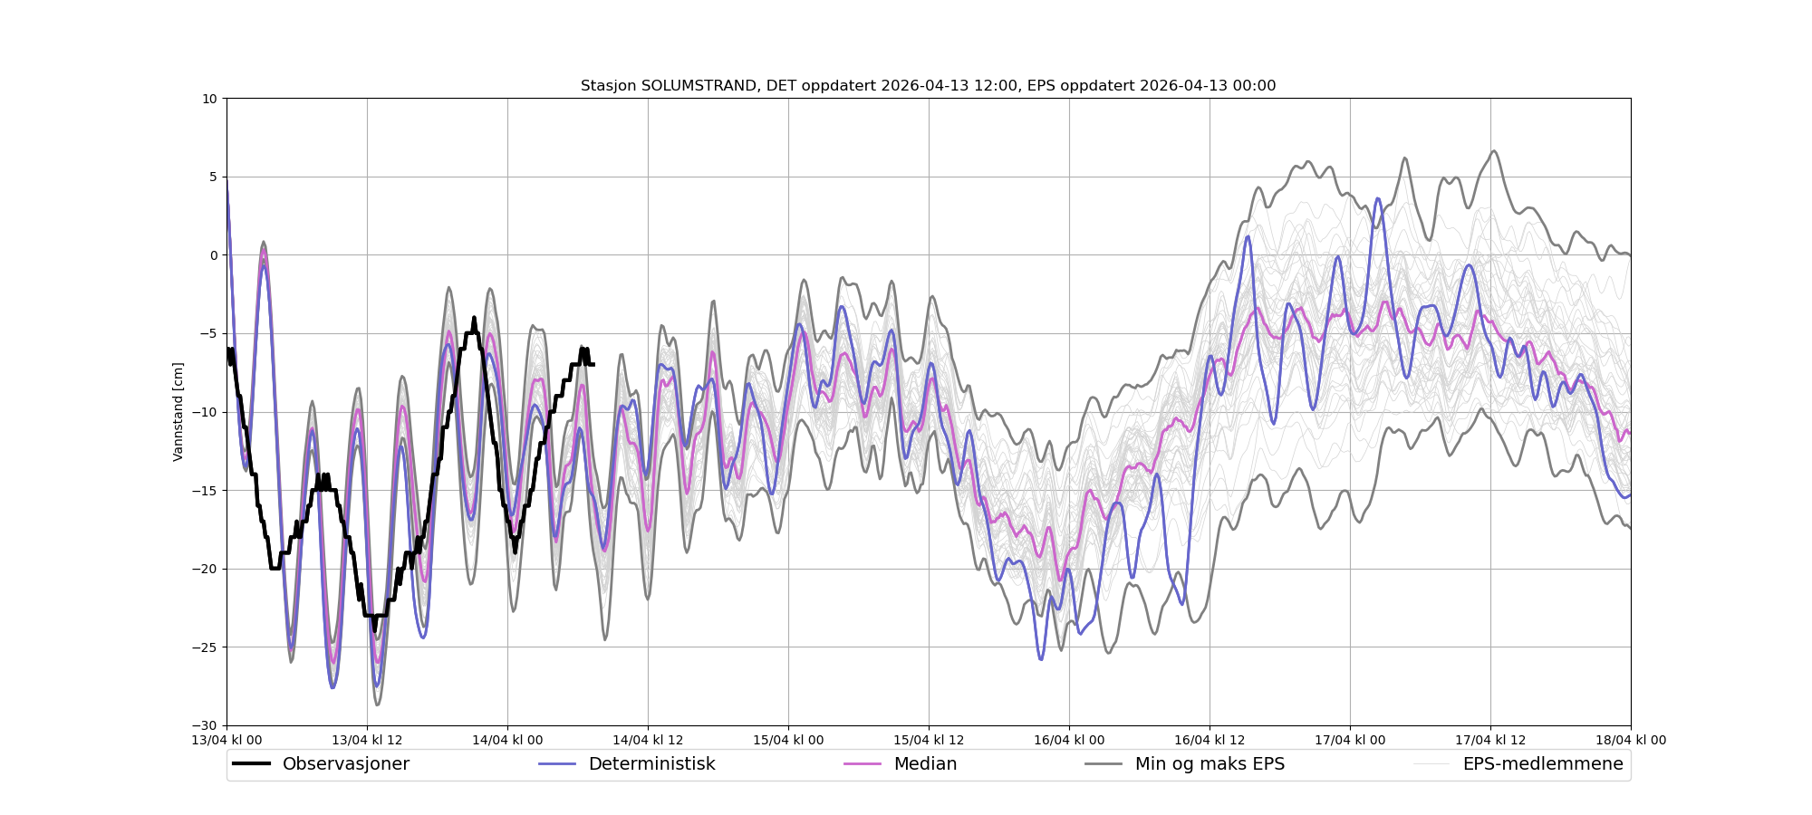Click the light EPS-medlemmene legend line sample
The height and width of the screenshot is (815, 1812).
[1431, 764]
